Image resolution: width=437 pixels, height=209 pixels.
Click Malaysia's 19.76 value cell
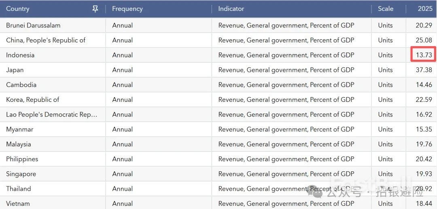424,144
